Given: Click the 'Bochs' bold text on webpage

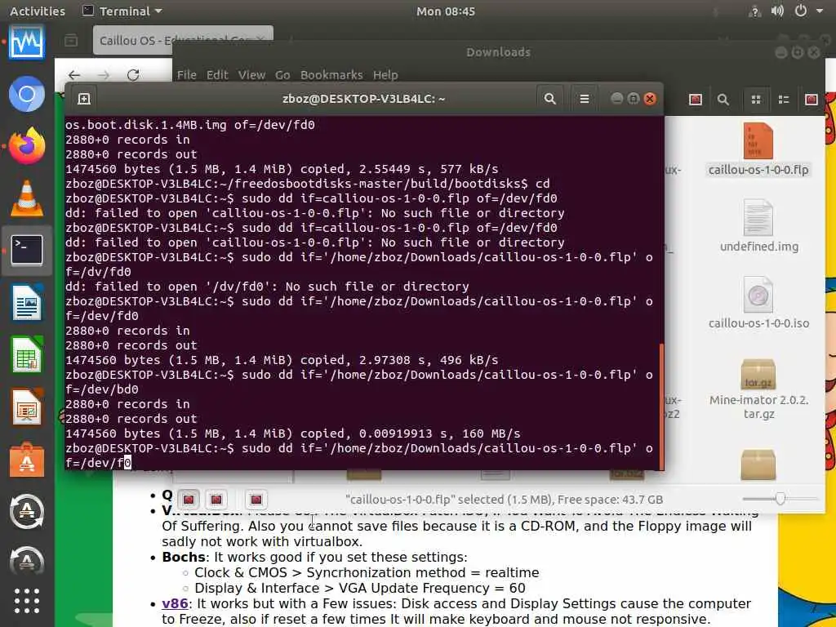Looking at the screenshot, I should pos(184,557).
